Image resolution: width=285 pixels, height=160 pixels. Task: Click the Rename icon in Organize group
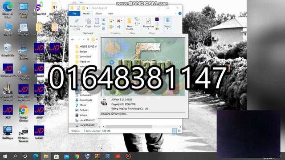tap(118, 27)
